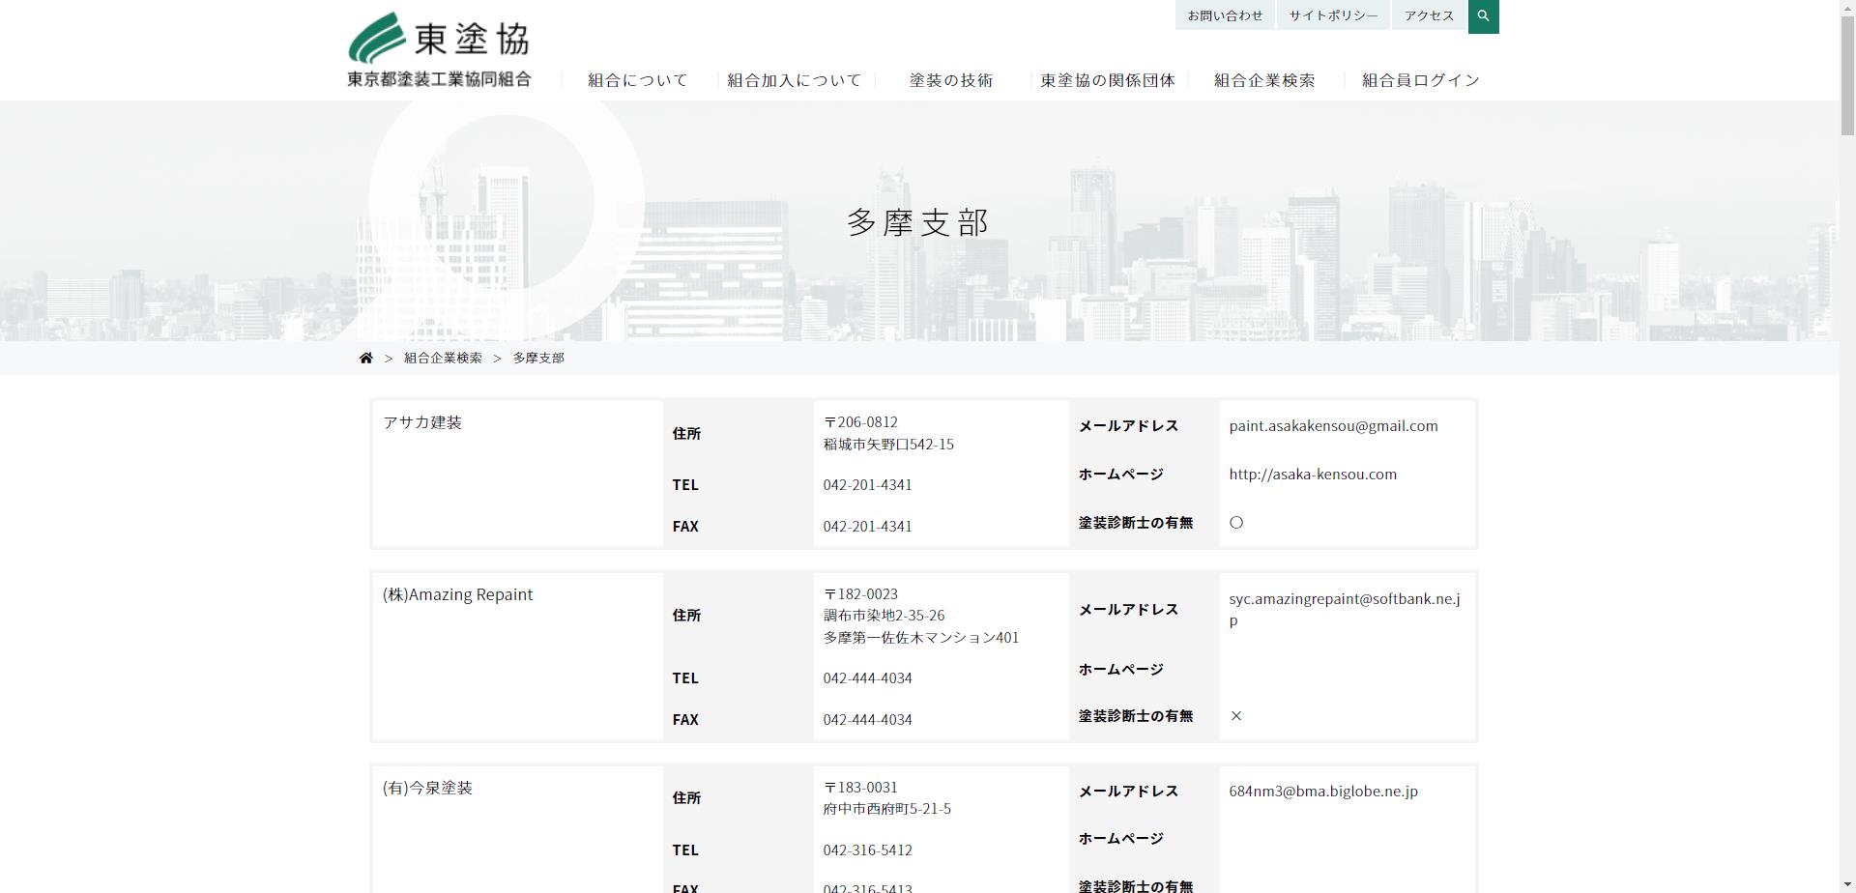The width and height of the screenshot is (1856, 893).
Task: Open the サイトポリシー page
Action: click(1332, 15)
